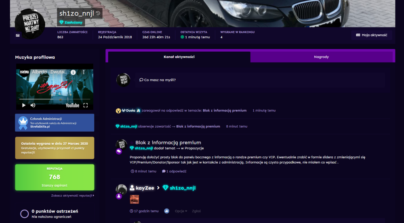This screenshot has height=223, width=404.
Task: Open the Propozycje forum link
Action: (194, 148)
